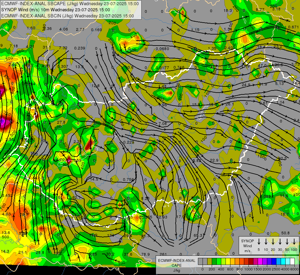
Task: Pick the dark green CAPE legend swatch
Action: (x=214, y=262)
